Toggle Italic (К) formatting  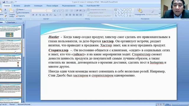(x=36, y=15)
